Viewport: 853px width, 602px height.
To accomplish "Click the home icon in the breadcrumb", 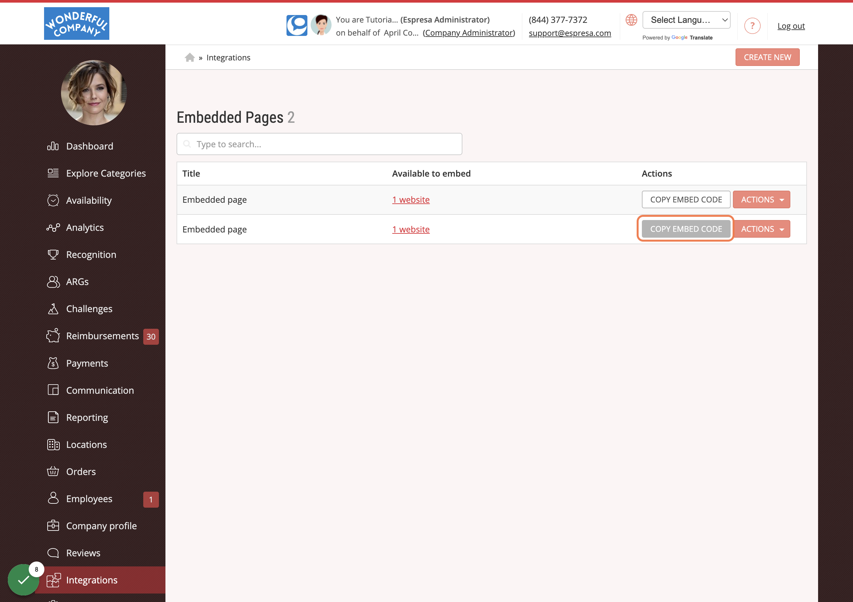I will [x=190, y=57].
